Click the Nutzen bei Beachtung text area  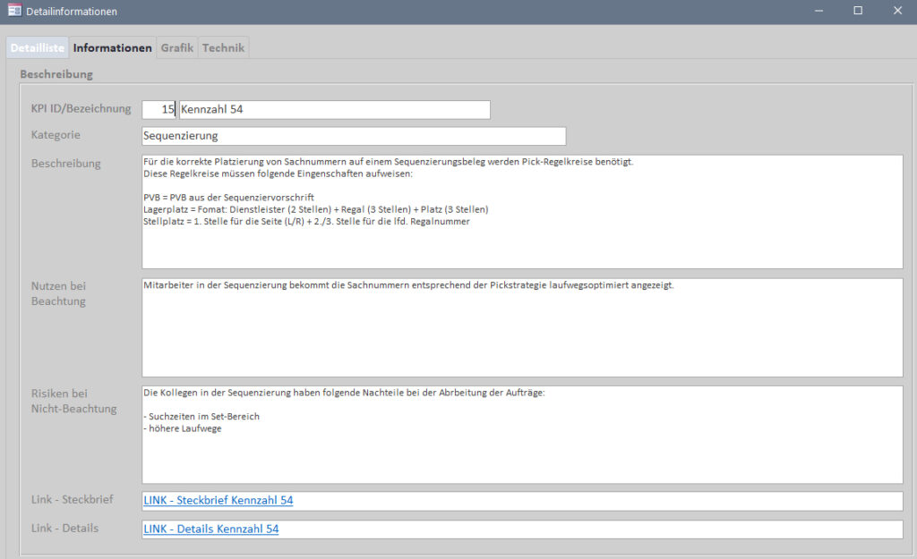522,327
